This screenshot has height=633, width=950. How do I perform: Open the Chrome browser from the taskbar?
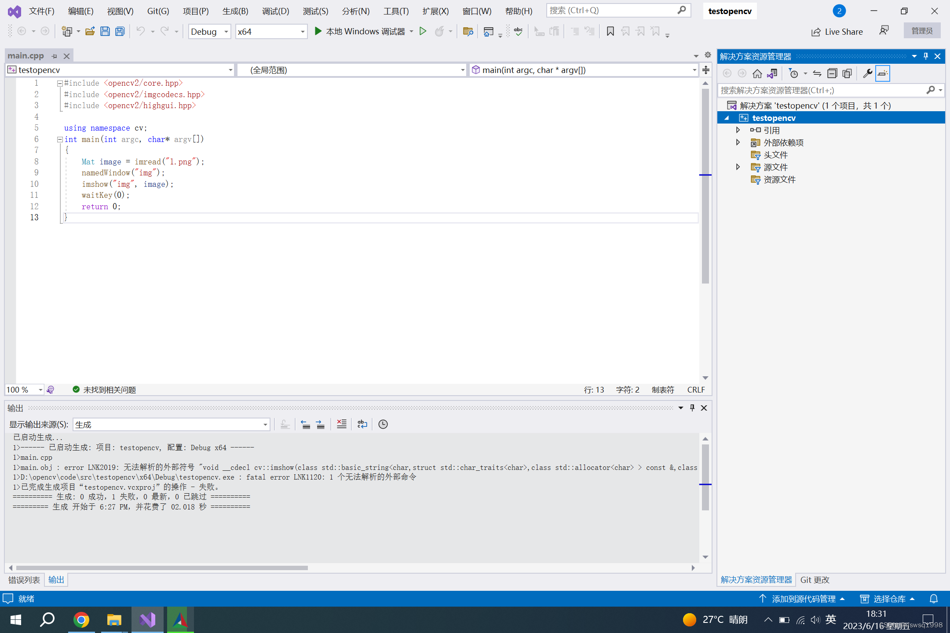(x=82, y=620)
